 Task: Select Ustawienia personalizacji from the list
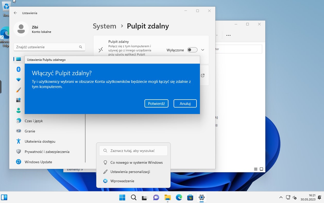130,172
